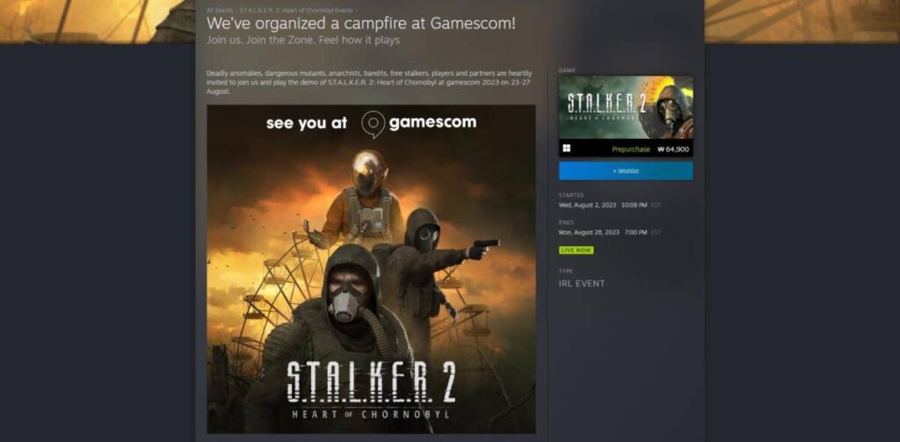Click the IRL EVENT type label
Viewport: 900px width, 442px height.
[582, 284]
